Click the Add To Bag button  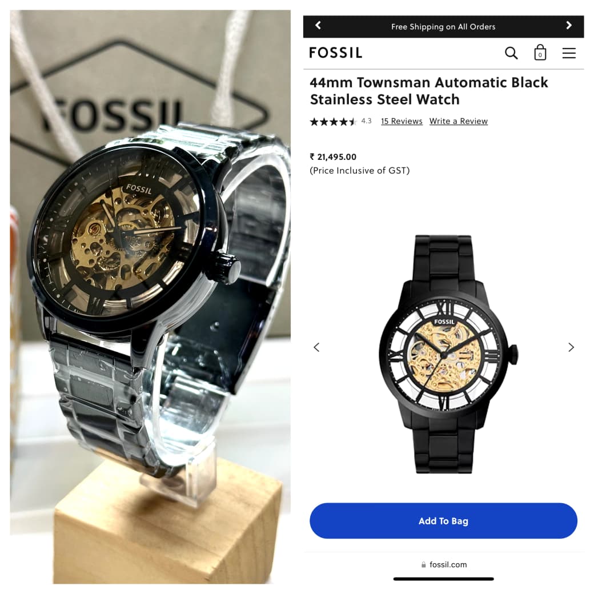coord(443,521)
